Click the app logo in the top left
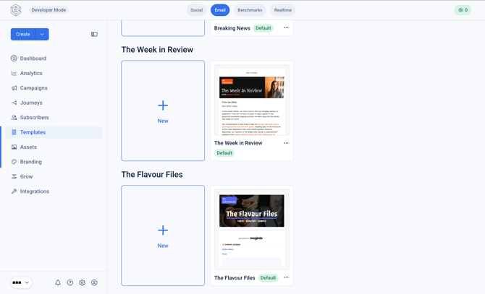The width and height of the screenshot is (485, 294). (x=16, y=10)
